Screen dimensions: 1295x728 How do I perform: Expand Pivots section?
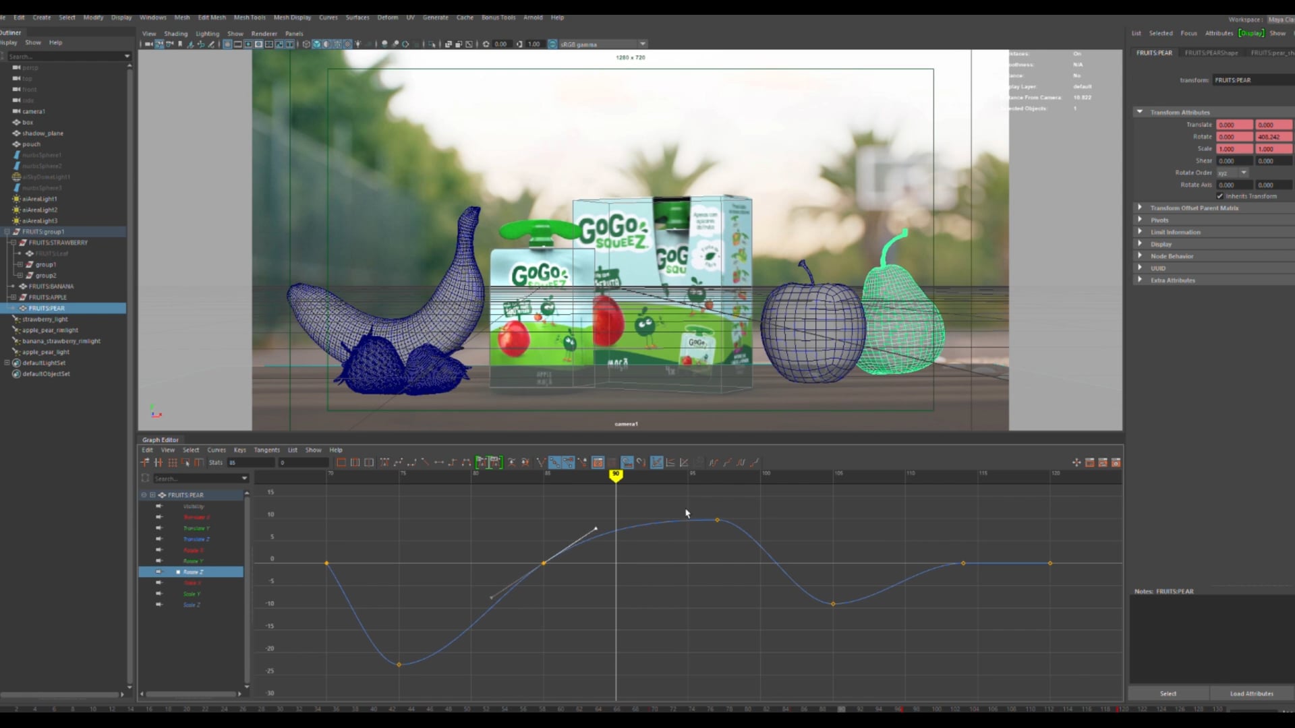(1140, 220)
